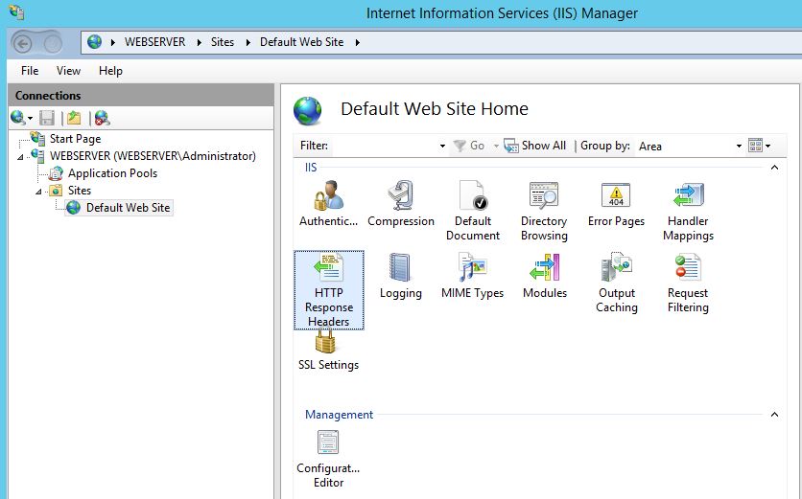Viewport: 802px width, 499px height.
Task: Click the Create New Connection globe icon
Action: (x=18, y=118)
